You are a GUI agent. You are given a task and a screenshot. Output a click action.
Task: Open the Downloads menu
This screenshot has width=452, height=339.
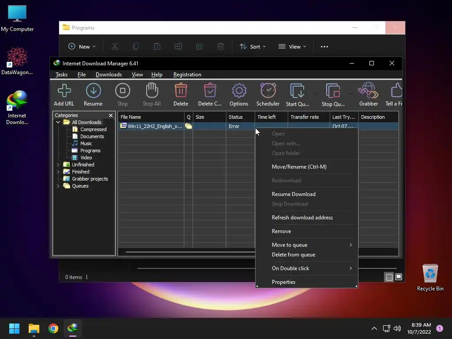tap(109, 74)
